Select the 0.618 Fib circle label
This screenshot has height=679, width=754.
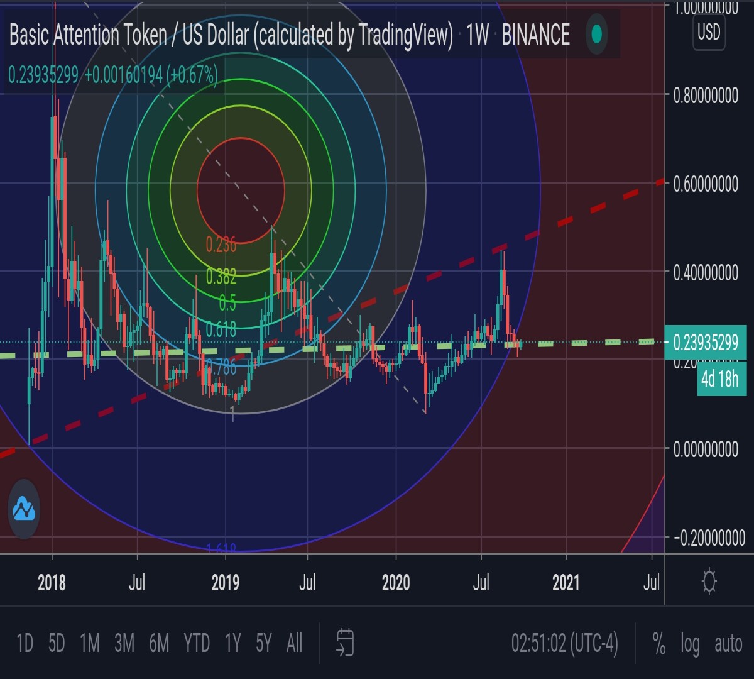(x=221, y=329)
